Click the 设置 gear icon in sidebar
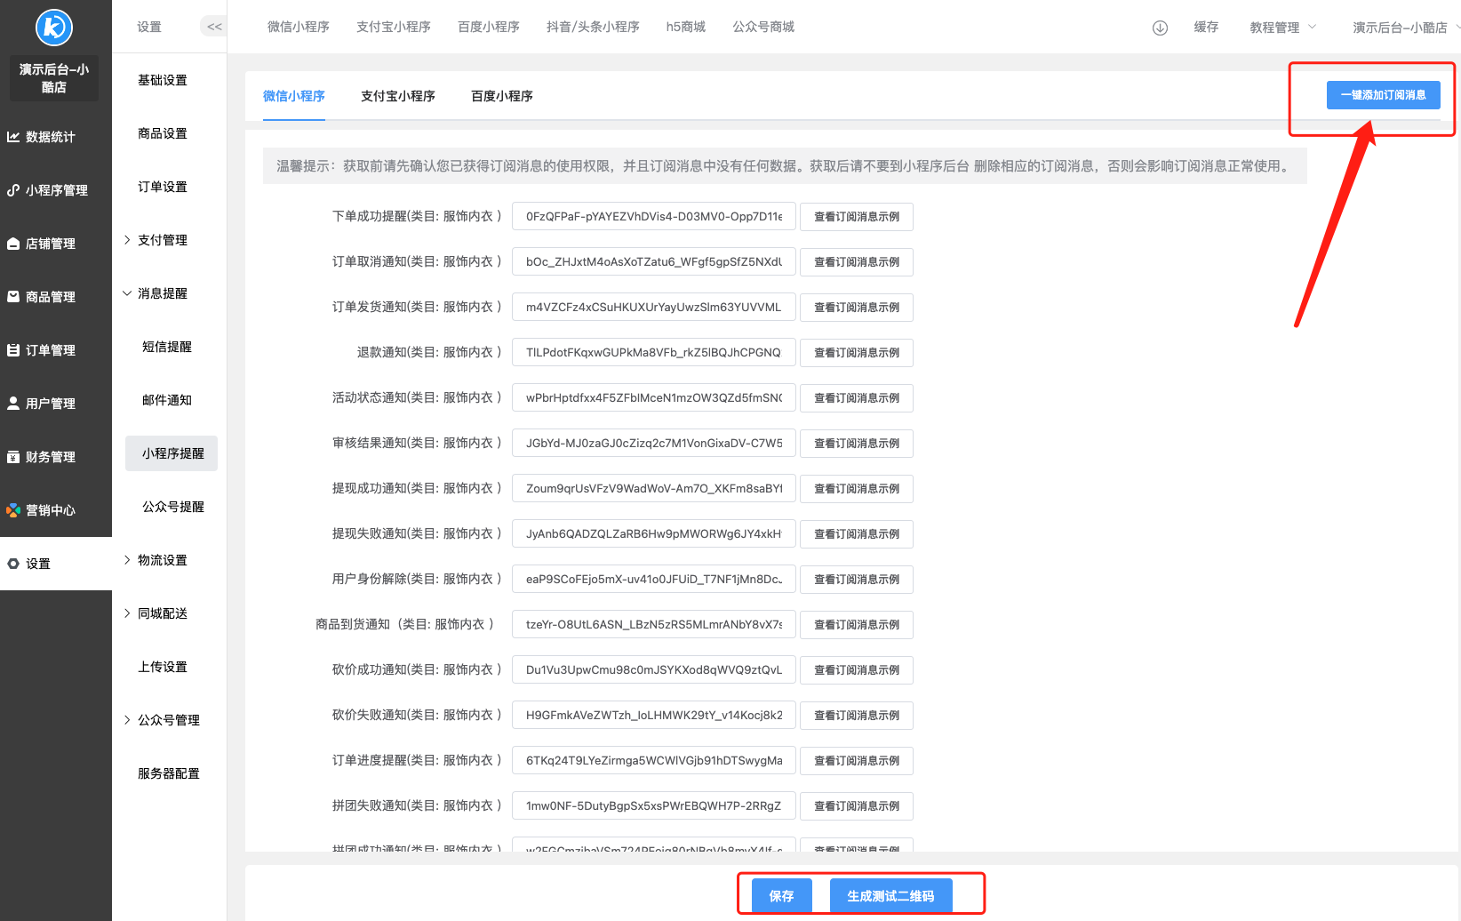 tap(13, 564)
